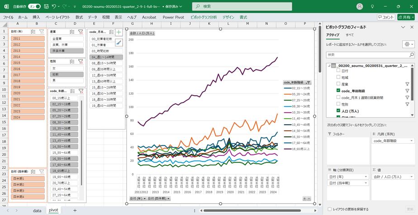The height and width of the screenshot is (215, 418).
Task: Enable multi-select on 日付 (年) slicer
Action: coord(33,32)
